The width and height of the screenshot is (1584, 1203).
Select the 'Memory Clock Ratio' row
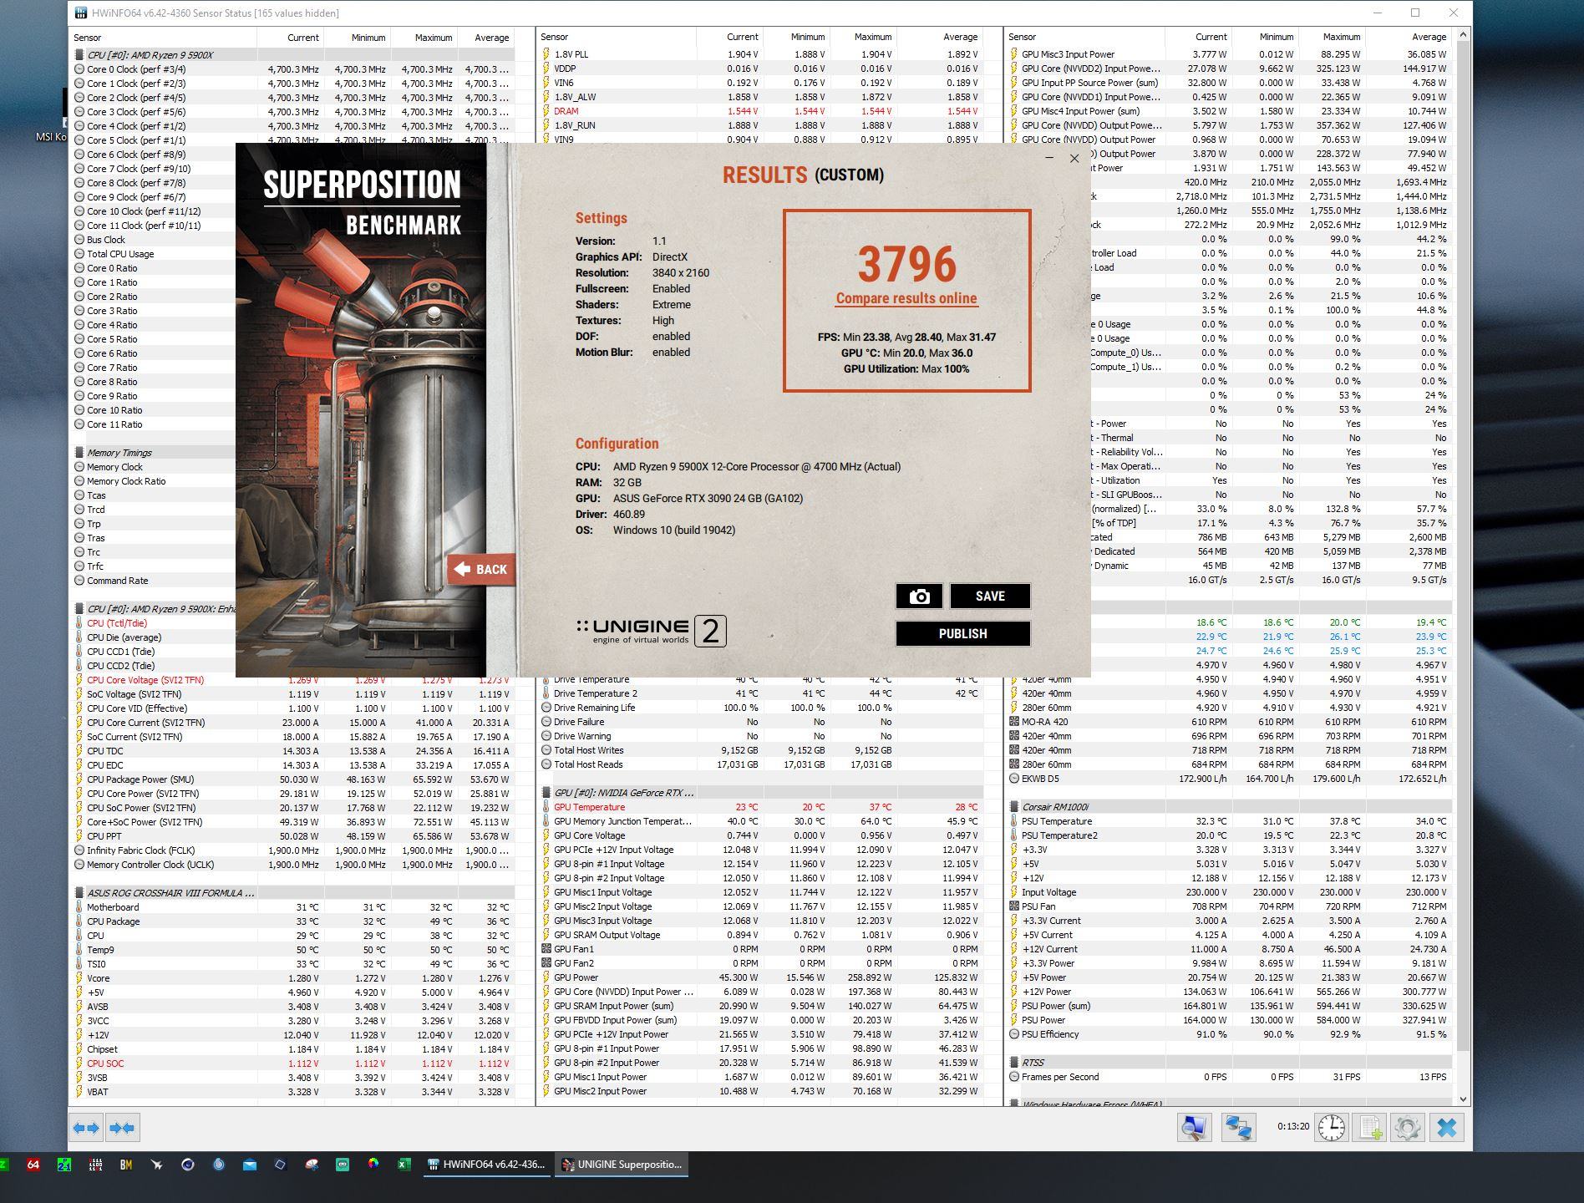pos(155,481)
